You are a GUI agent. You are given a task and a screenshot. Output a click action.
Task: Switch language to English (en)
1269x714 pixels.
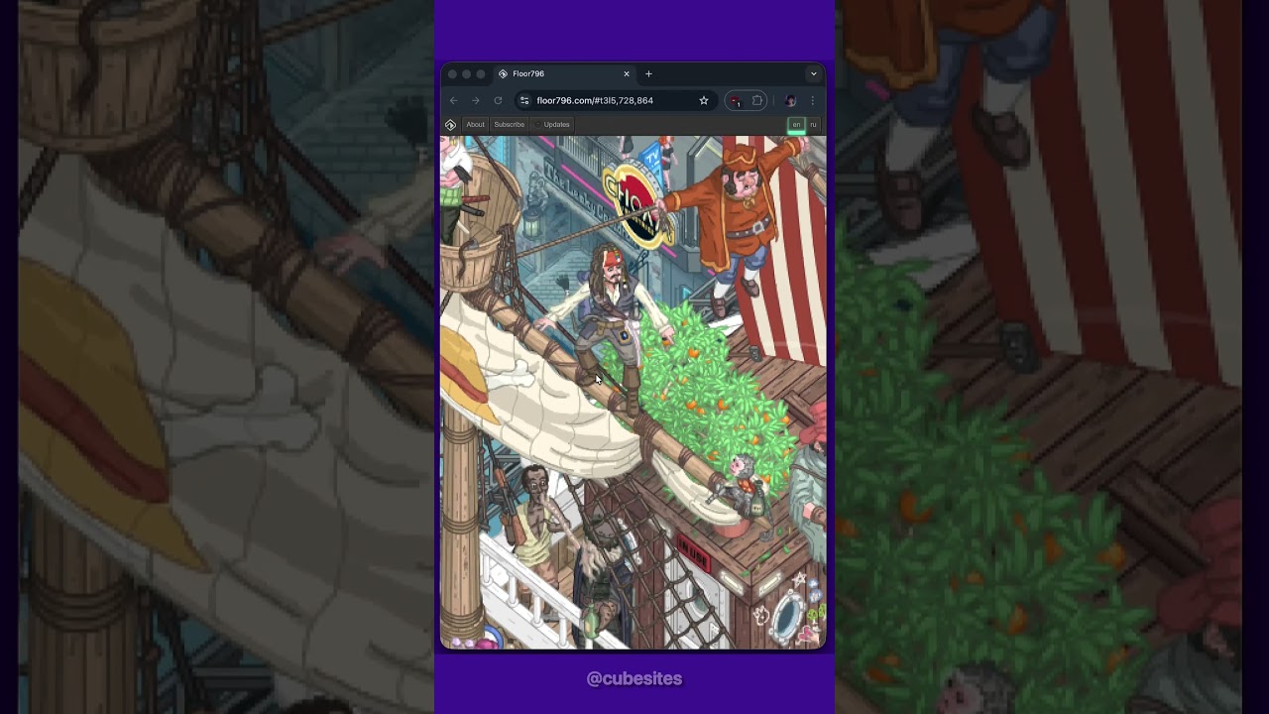click(796, 125)
